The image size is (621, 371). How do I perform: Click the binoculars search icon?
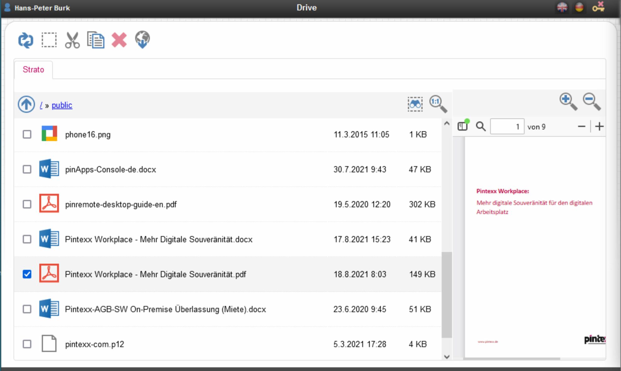415,104
